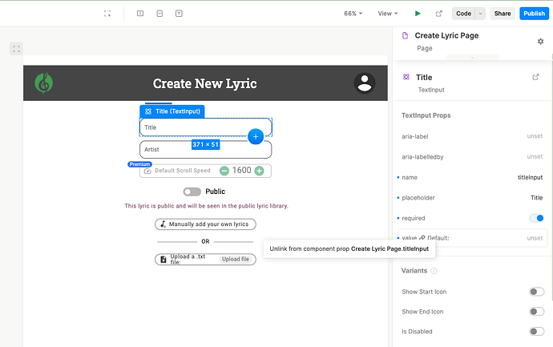Click the Upload file button
The image size is (553, 347).
tap(236, 259)
